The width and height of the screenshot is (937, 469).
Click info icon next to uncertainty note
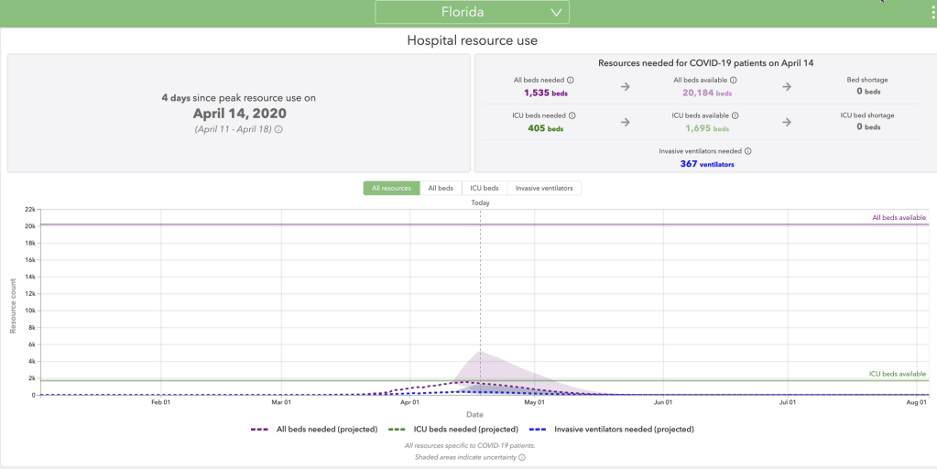point(522,457)
